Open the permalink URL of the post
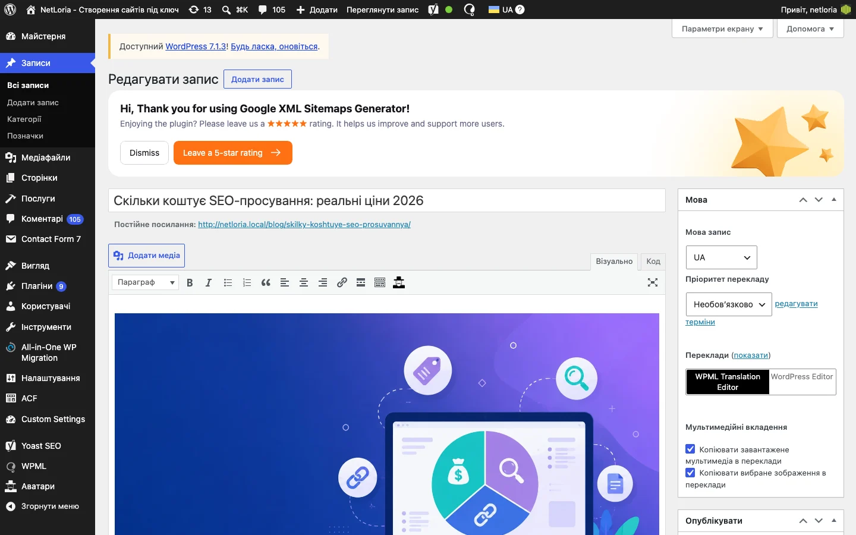The width and height of the screenshot is (856, 535). 304,225
